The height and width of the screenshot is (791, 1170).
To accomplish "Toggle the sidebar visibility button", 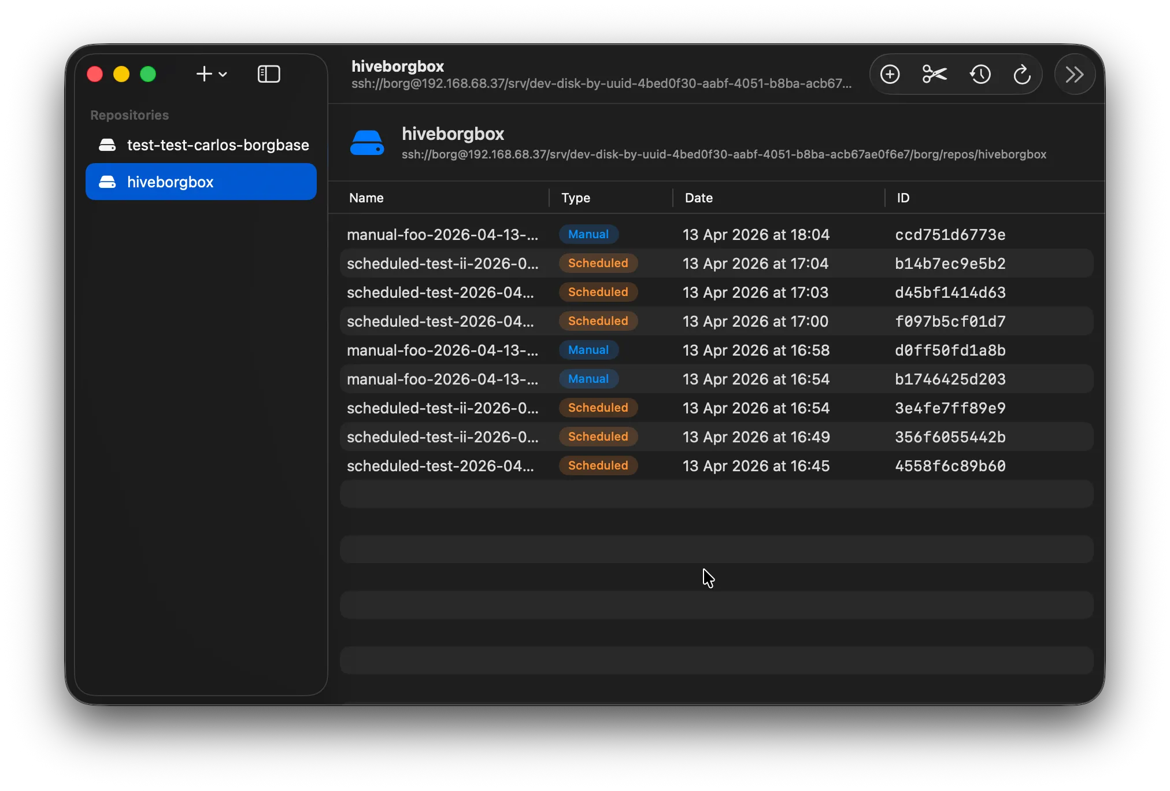I will 269,74.
